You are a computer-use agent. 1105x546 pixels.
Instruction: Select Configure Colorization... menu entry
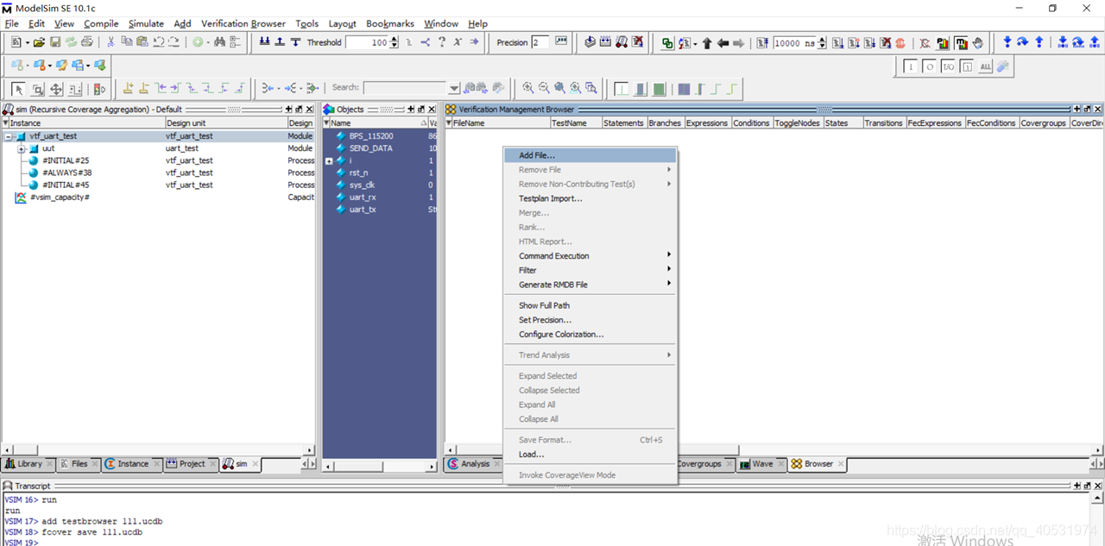(590, 335)
